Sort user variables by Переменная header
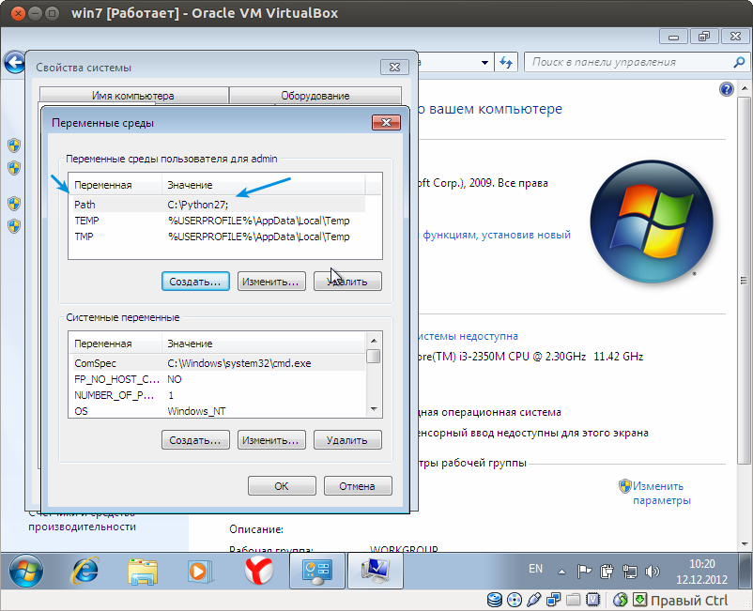 (x=115, y=185)
